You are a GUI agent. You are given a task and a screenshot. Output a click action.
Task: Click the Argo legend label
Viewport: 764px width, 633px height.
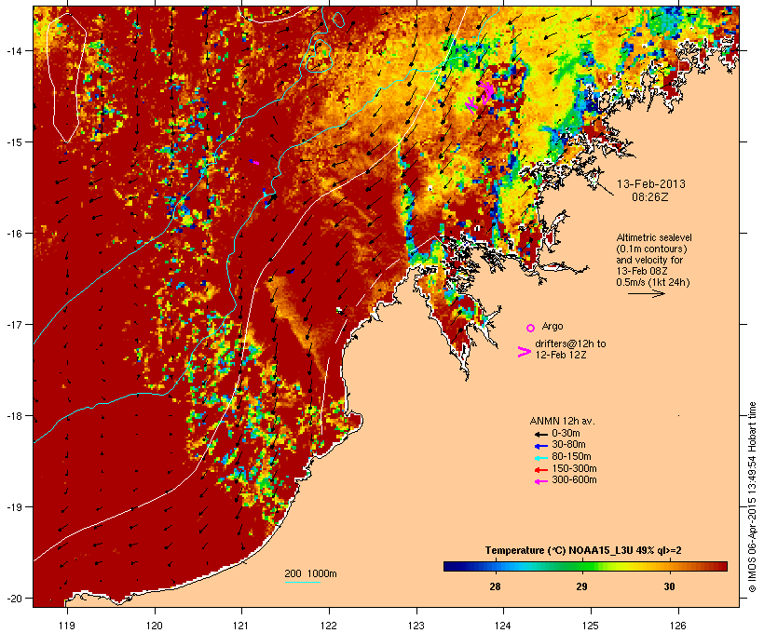click(553, 326)
